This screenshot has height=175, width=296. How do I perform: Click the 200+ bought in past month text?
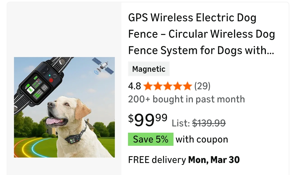pos(186,99)
